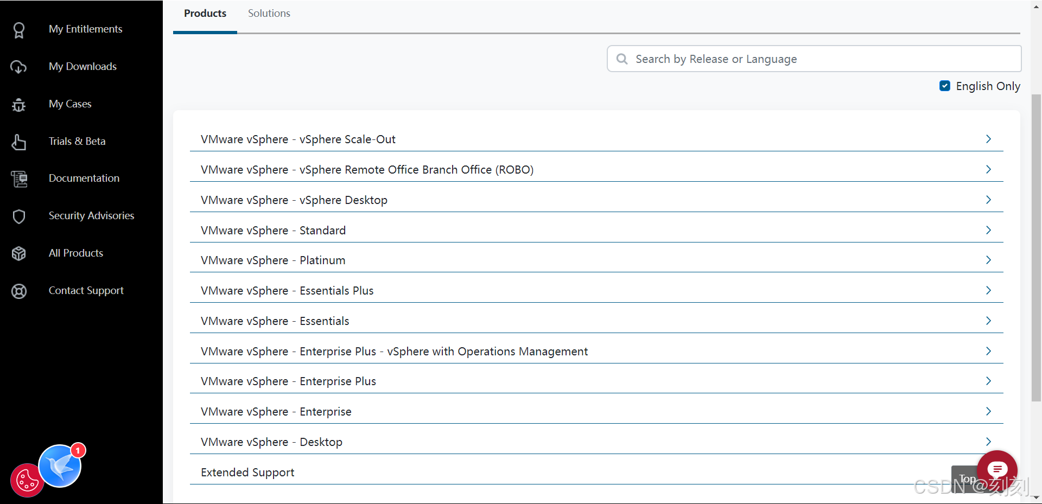Click the My Cases bug icon
Screen dimensions: 1042x504
click(19, 104)
